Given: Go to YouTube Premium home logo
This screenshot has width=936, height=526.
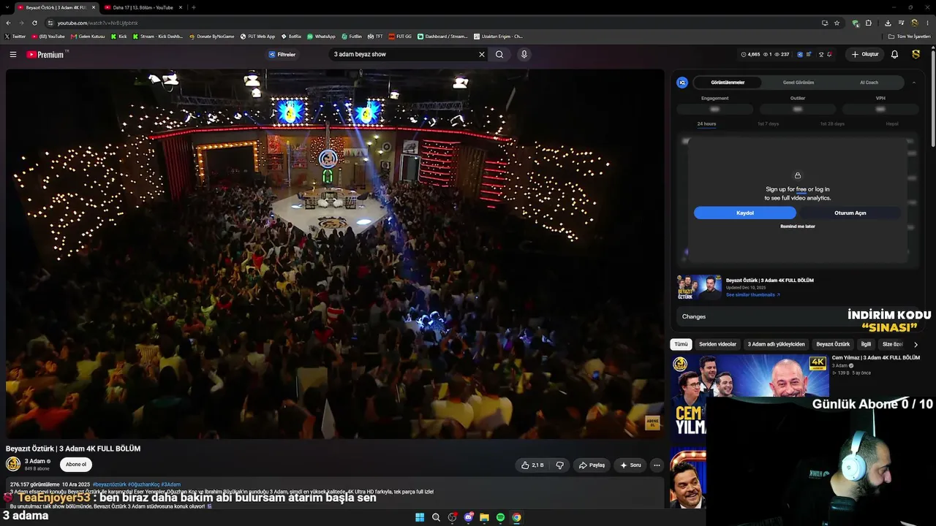Looking at the screenshot, I should pos(45,54).
